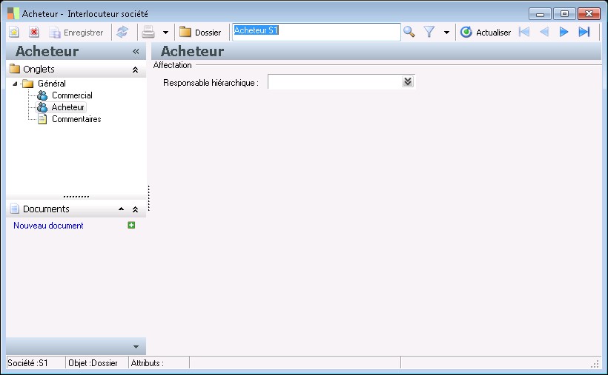Go to the next record
Image resolution: width=608 pixels, height=375 pixels.
[x=564, y=32]
